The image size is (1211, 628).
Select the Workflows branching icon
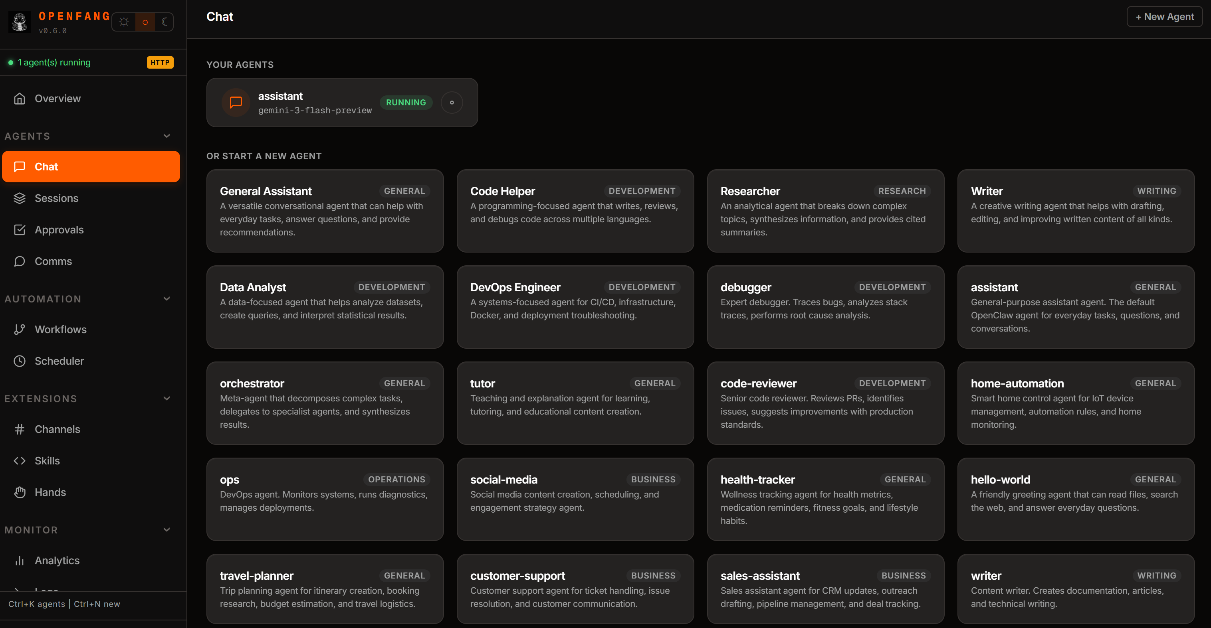click(x=19, y=329)
